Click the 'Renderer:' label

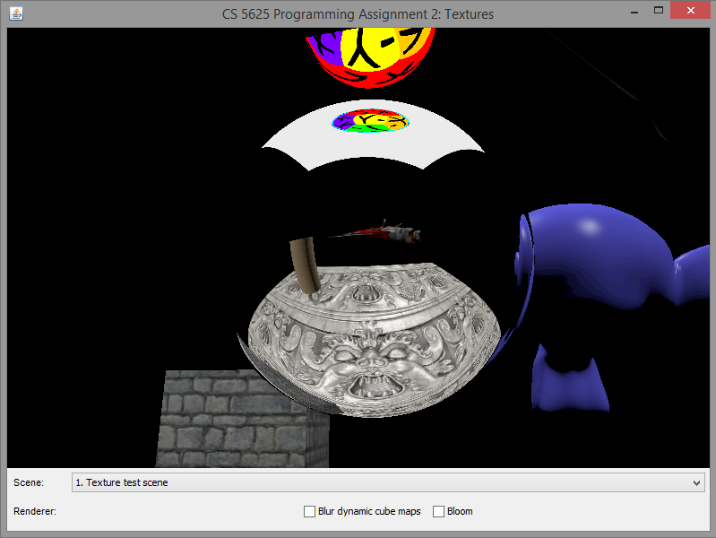coord(36,511)
